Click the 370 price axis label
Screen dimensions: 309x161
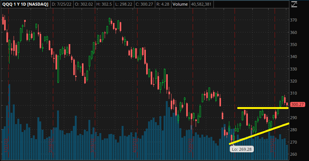294,20
